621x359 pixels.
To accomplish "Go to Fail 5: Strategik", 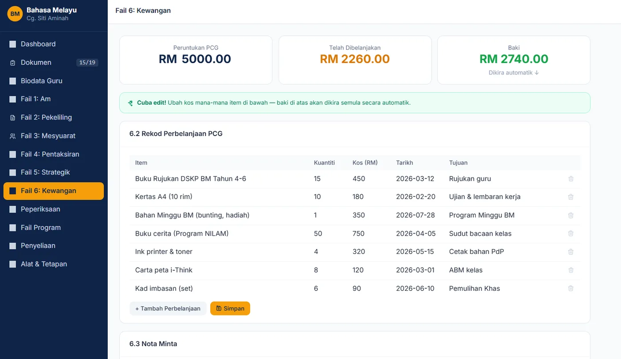I will pyautogui.click(x=54, y=172).
